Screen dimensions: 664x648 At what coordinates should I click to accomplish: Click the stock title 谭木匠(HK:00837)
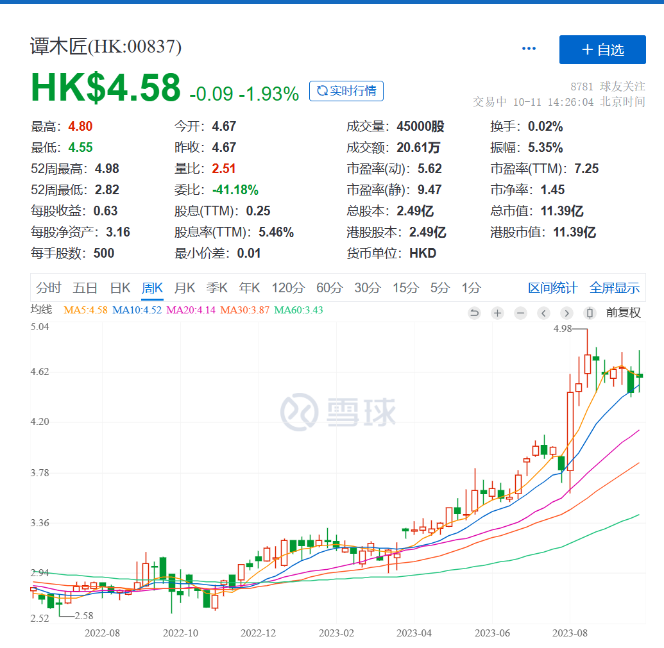pyautogui.click(x=106, y=47)
